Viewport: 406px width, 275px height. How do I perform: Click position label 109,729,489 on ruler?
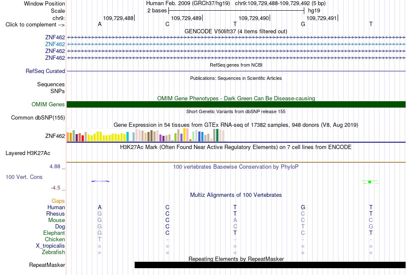(x=186, y=18)
